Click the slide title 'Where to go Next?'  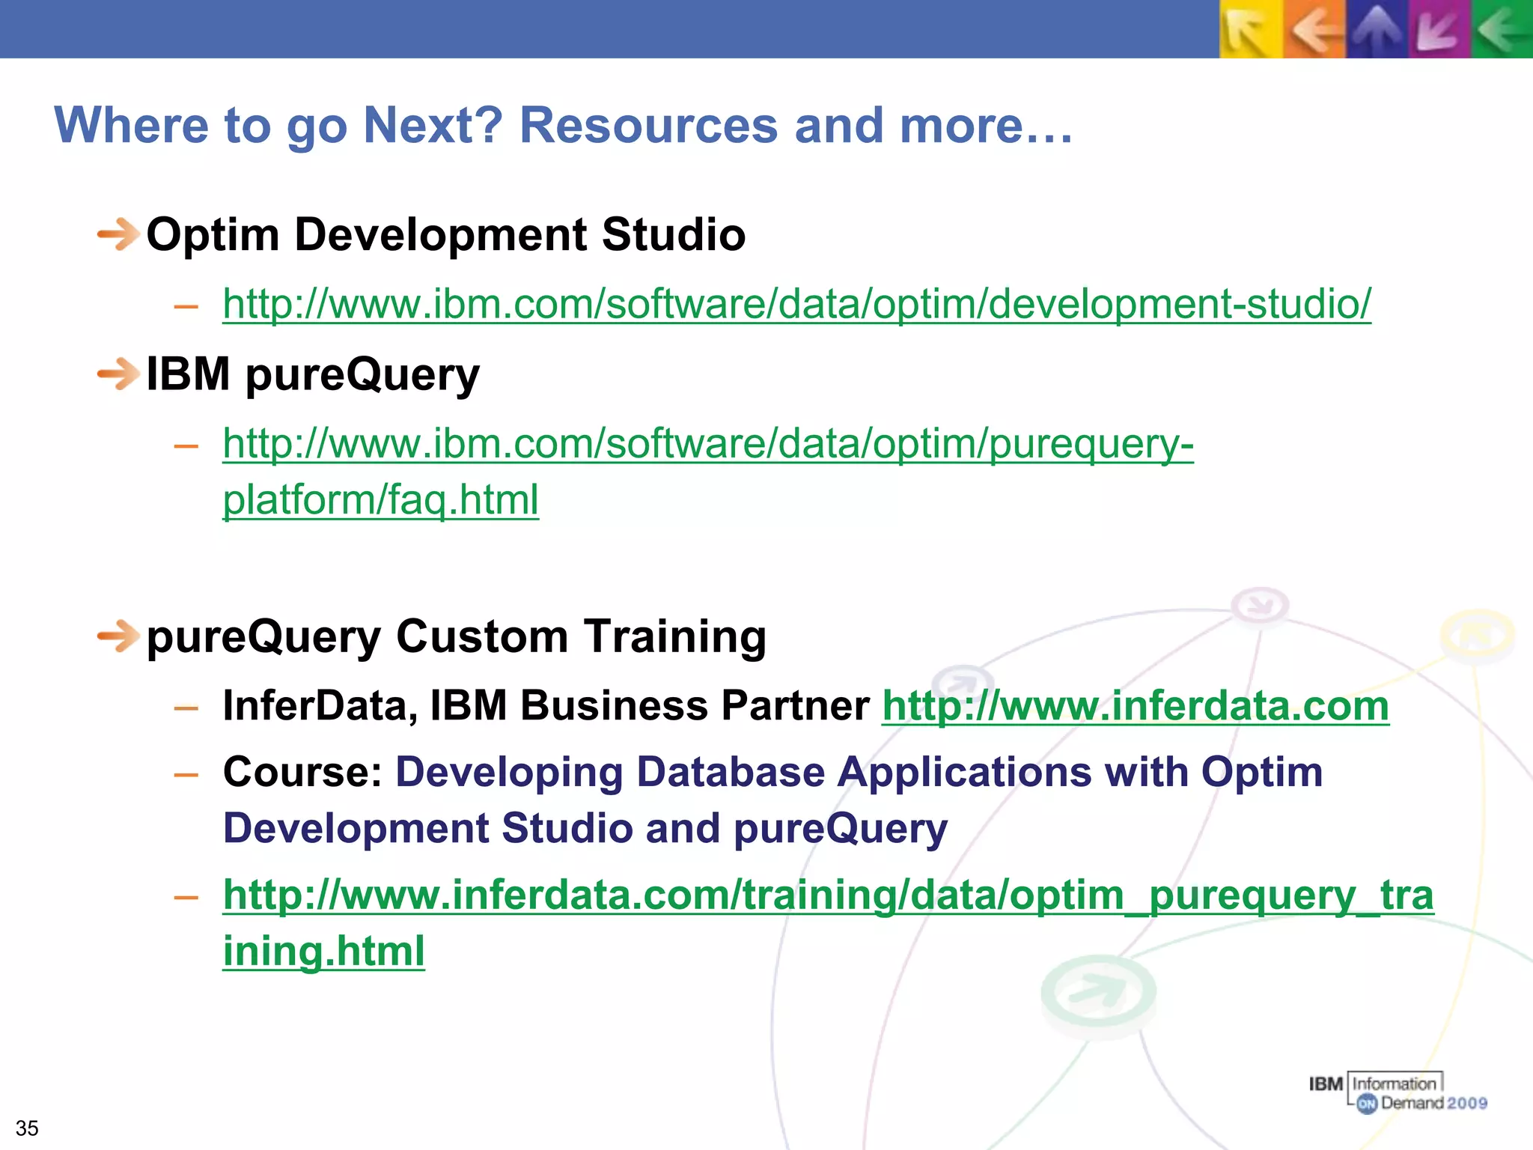click(x=563, y=125)
